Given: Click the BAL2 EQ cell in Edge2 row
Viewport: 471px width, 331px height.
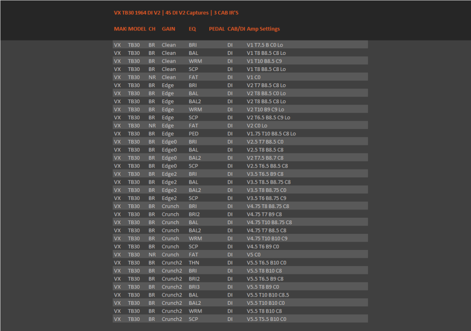Looking at the screenshot, I should click(195, 190).
